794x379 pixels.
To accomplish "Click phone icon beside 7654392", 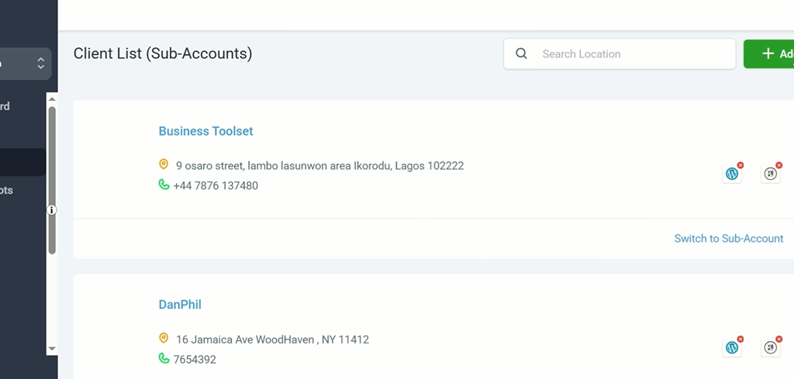I will click(164, 358).
